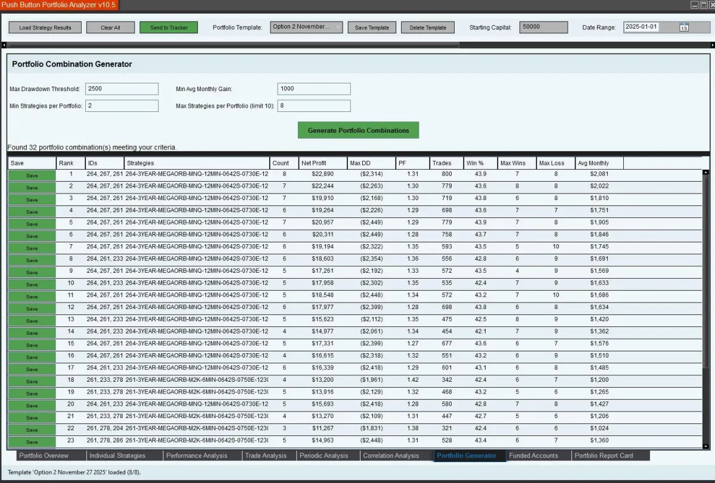Expand the Portfolio Template dropdown
Viewport: 715px width, 483px height.
tap(338, 27)
